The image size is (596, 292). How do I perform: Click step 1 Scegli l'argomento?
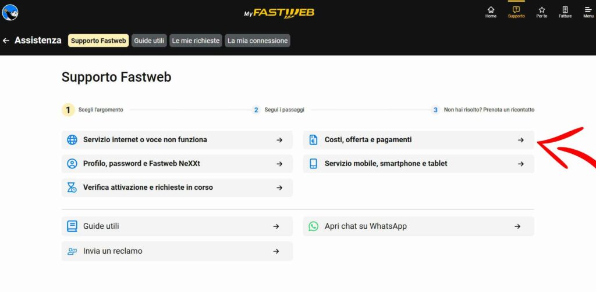pyautogui.click(x=93, y=110)
